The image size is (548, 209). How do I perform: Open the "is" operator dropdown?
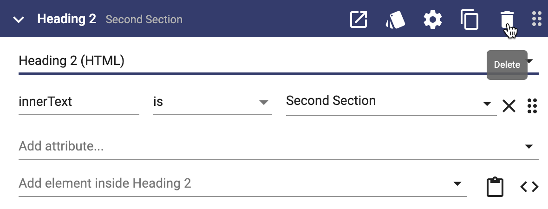pyautogui.click(x=213, y=102)
